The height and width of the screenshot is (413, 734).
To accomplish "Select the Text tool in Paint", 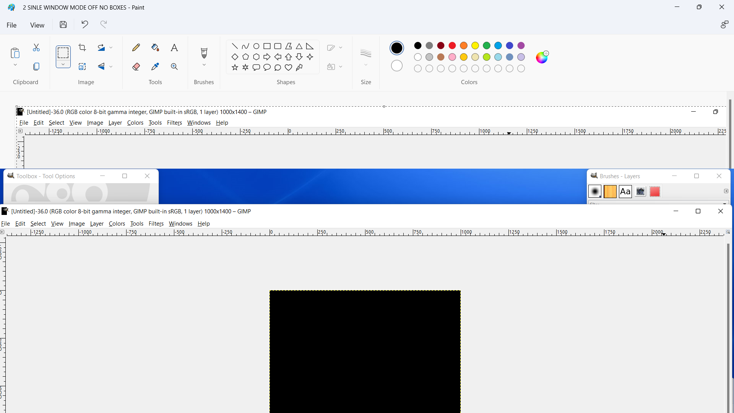I will (x=174, y=47).
